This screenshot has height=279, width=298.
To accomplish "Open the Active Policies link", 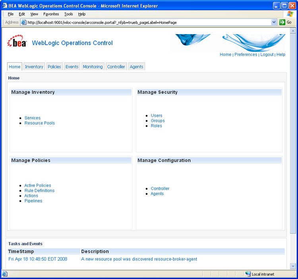I will (38, 185).
